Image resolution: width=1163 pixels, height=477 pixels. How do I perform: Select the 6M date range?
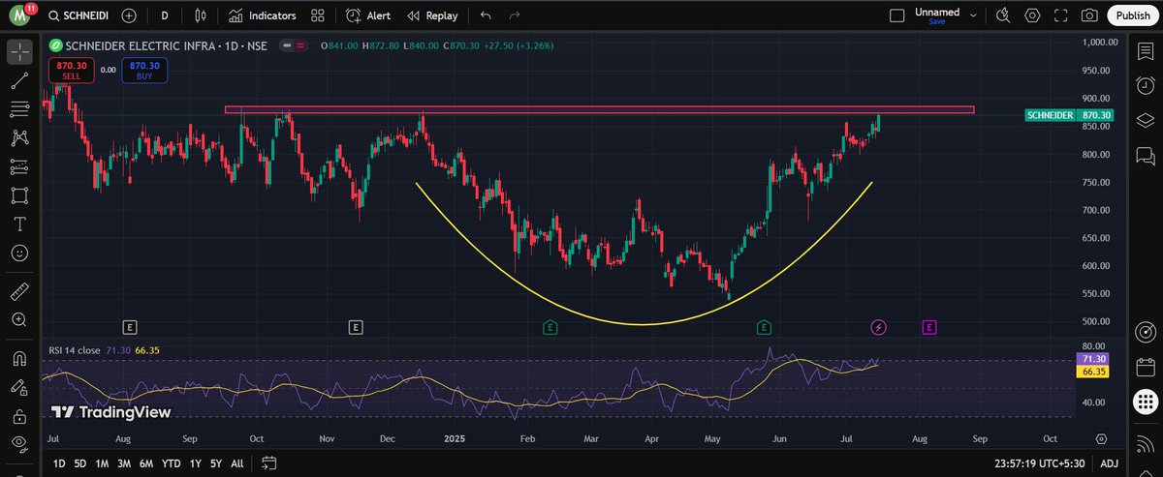[146, 464]
